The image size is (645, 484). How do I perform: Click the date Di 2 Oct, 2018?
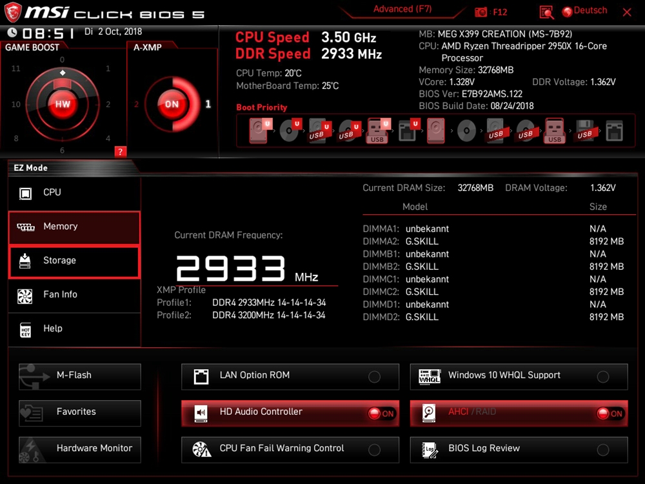(x=113, y=32)
